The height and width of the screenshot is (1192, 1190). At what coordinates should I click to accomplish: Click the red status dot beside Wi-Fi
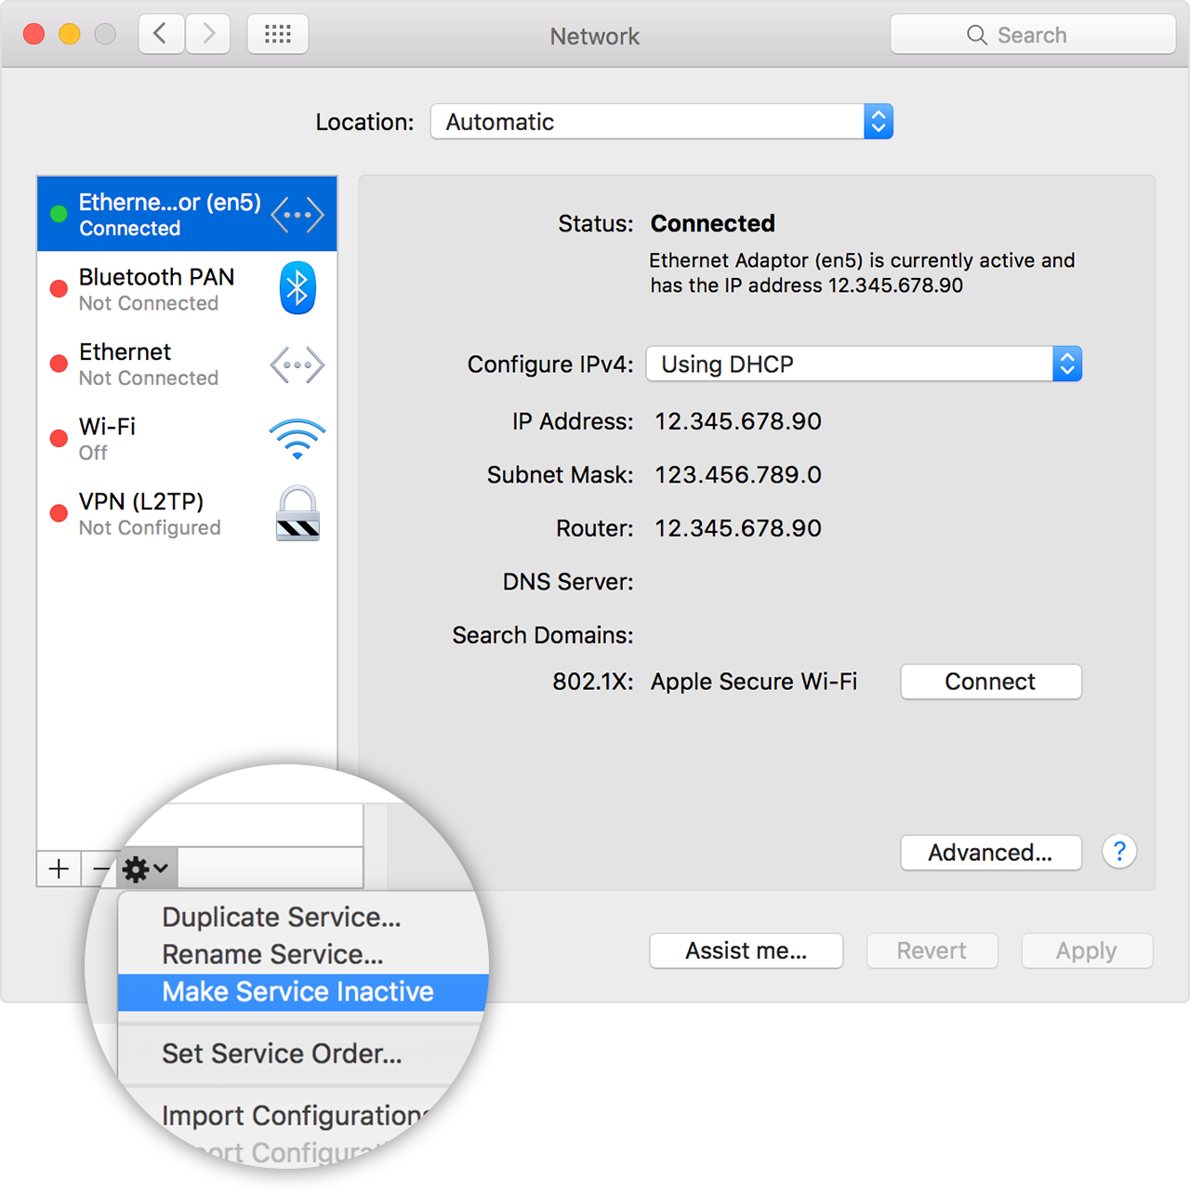tap(59, 438)
